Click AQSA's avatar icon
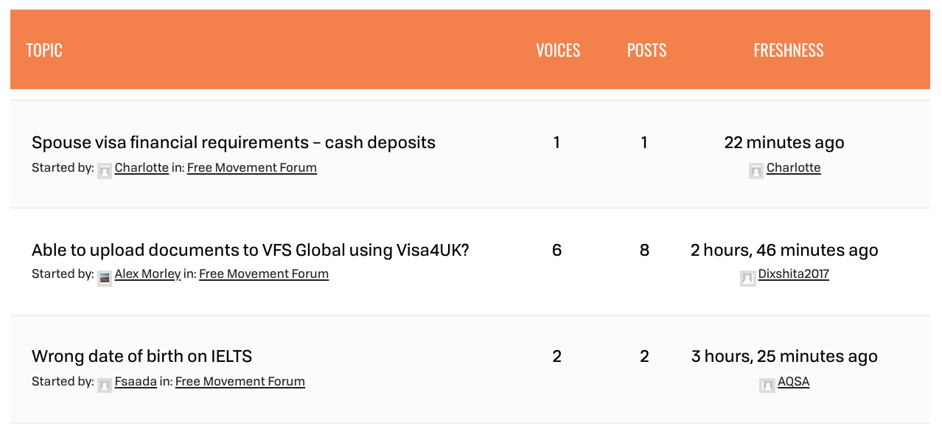 [x=767, y=386]
